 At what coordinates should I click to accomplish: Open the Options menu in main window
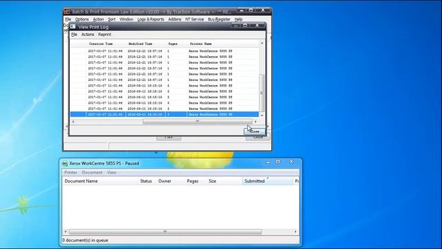(x=81, y=19)
